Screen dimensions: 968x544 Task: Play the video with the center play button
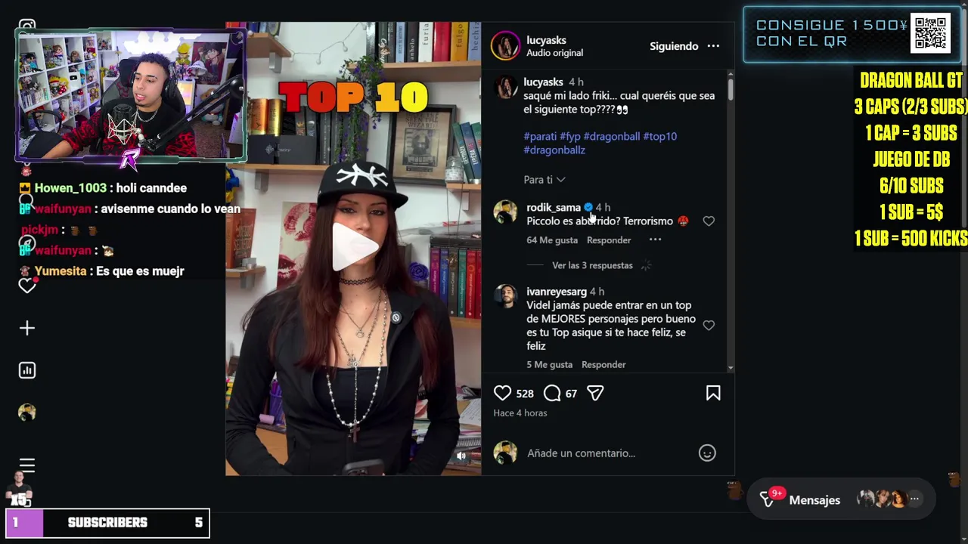[353, 247]
